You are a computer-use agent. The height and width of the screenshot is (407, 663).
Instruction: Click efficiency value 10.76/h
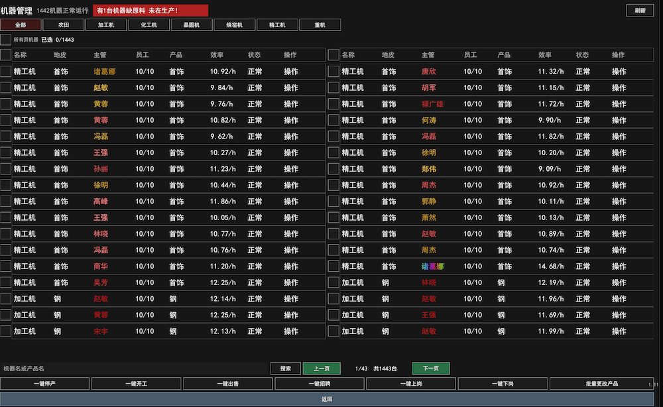click(x=223, y=250)
